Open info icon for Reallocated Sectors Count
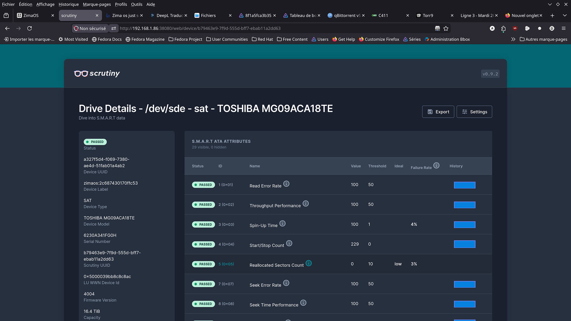 coord(309,263)
